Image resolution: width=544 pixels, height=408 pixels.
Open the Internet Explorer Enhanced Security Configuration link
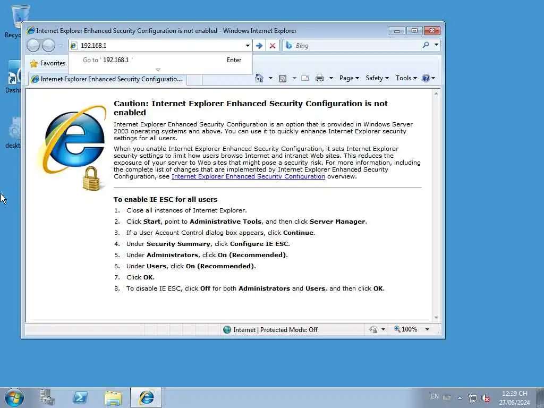point(249,176)
